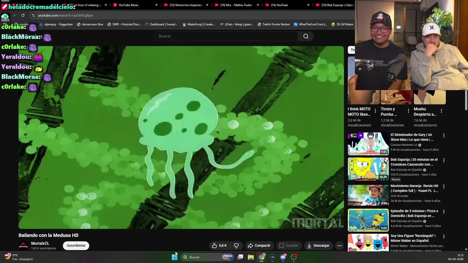Close the Momentos Impactantes tab
The height and width of the screenshot is (263, 468).
(207, 5)
